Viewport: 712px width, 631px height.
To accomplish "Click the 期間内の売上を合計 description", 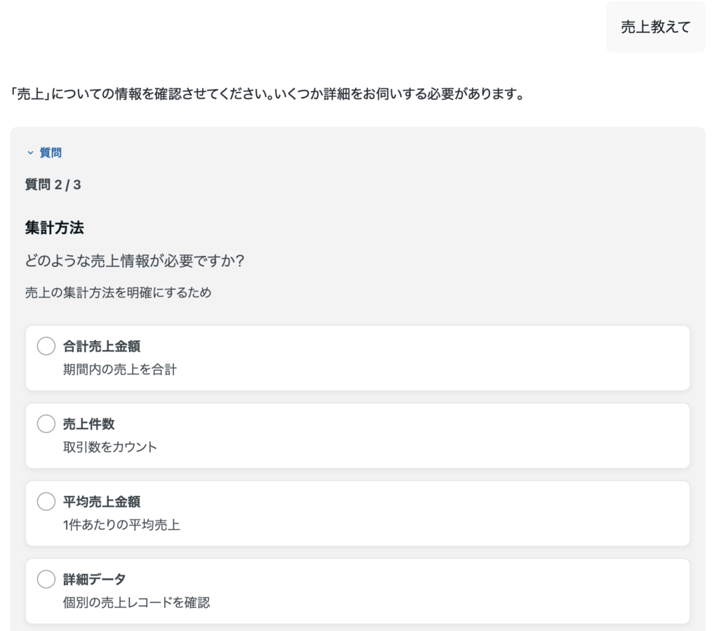I will pos(119,369).
